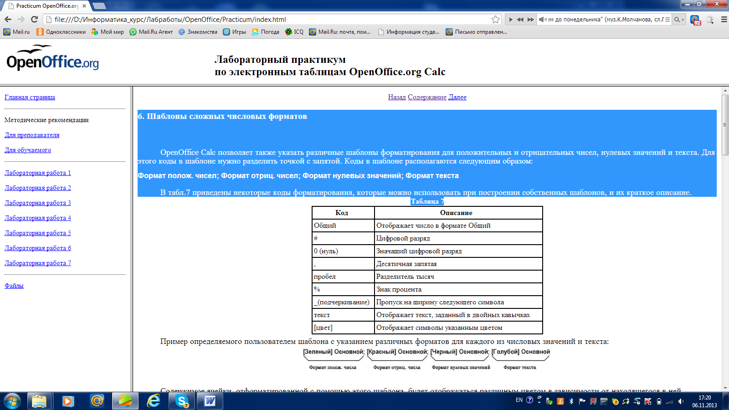Open Internet Explorer from taskbar

pos(154,401)
